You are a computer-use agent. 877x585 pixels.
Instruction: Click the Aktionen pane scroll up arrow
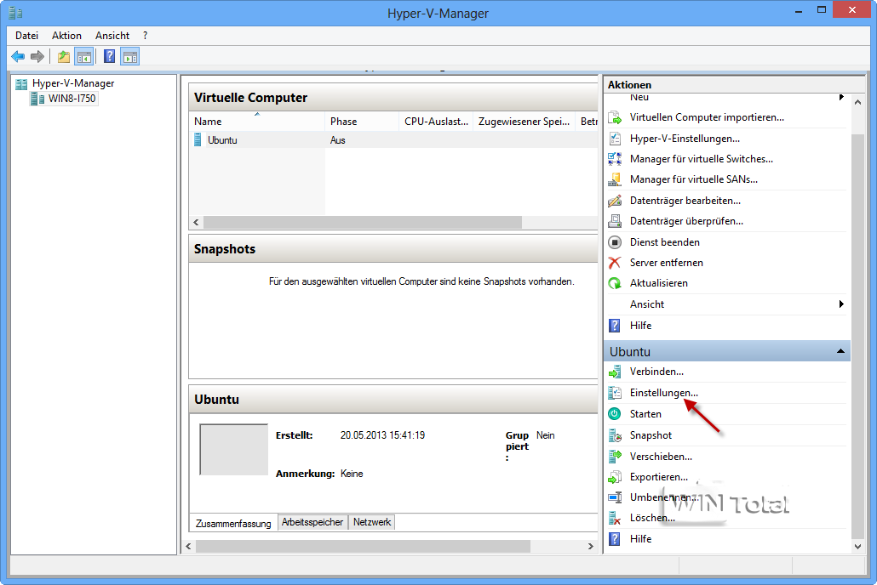[x=858, y=102]
